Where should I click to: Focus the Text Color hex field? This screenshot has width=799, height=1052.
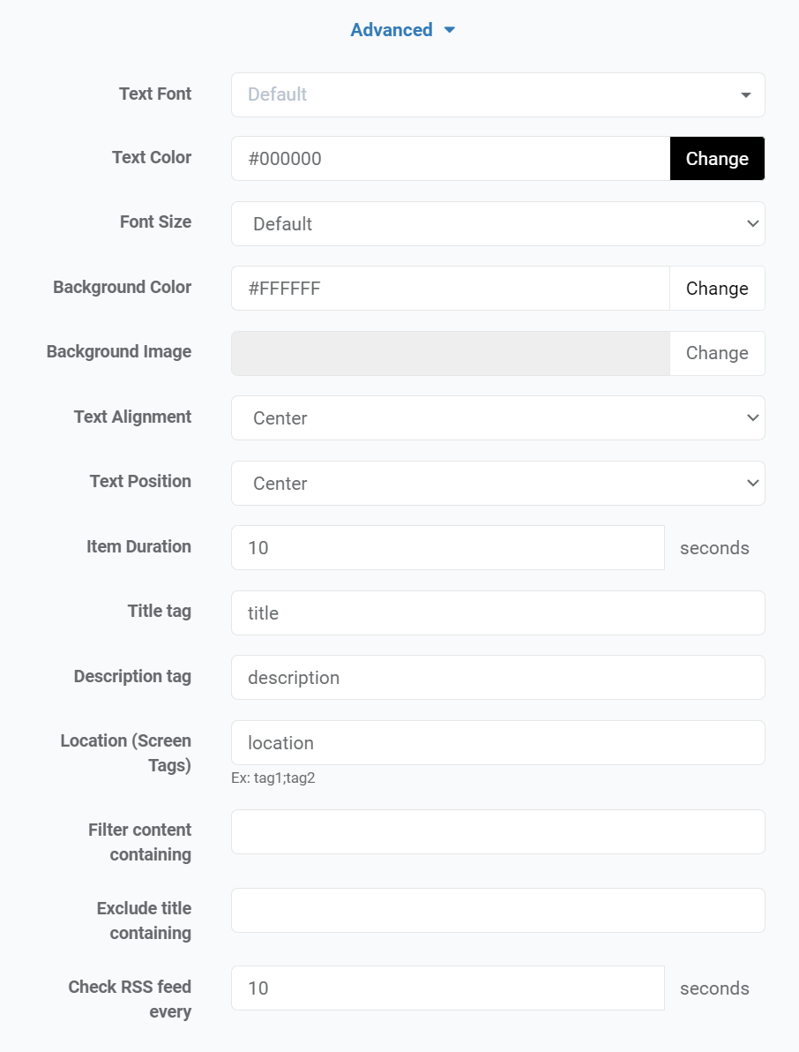pos(451,158)
